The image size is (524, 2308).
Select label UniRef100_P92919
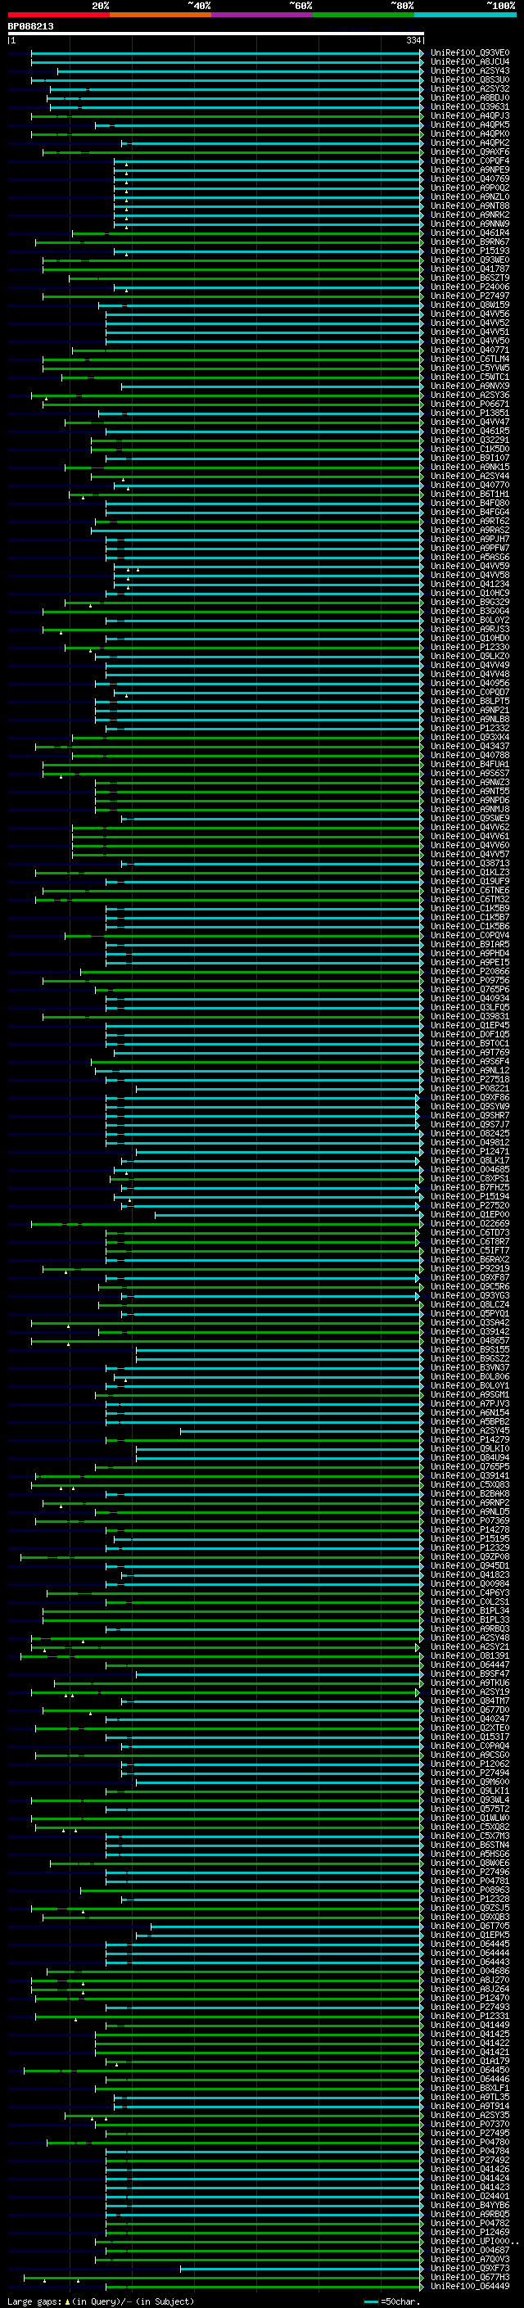(469, 1269)
